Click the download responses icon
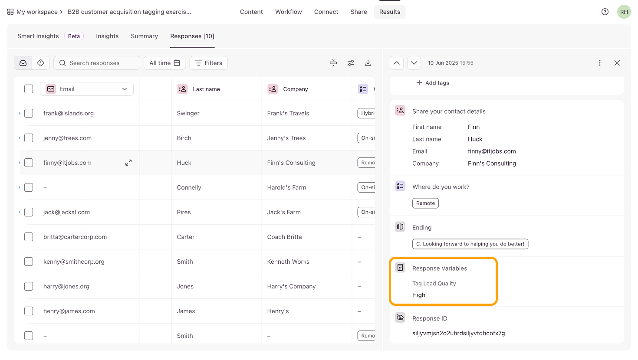Image resolution: width=638 pixels, height=360 pixels. pyautogui.click(x=368, y=63)
